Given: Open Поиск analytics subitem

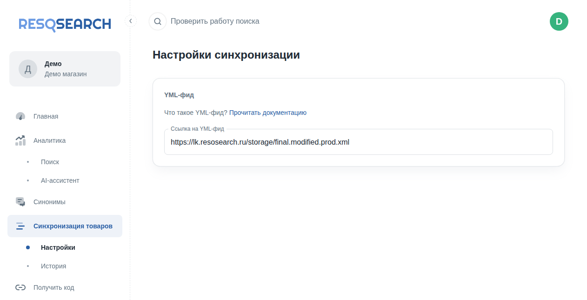Looking at the screenshot, I should coord(65,162).
